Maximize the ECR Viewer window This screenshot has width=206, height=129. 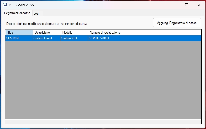coord(186,5)
